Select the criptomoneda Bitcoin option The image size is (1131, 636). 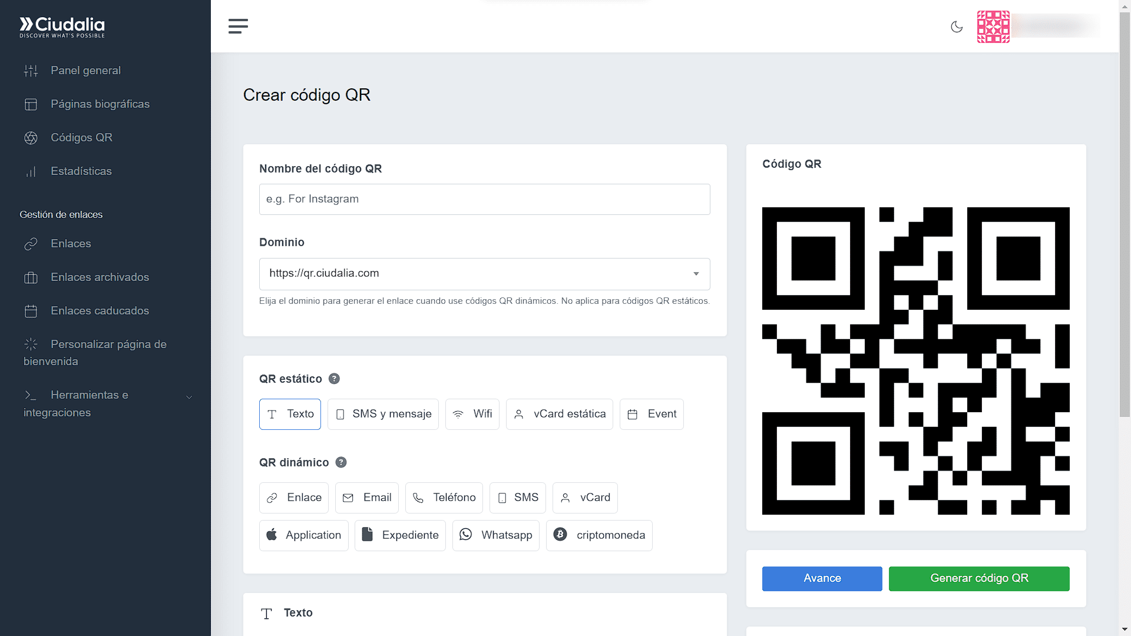[x=599, y=535]
